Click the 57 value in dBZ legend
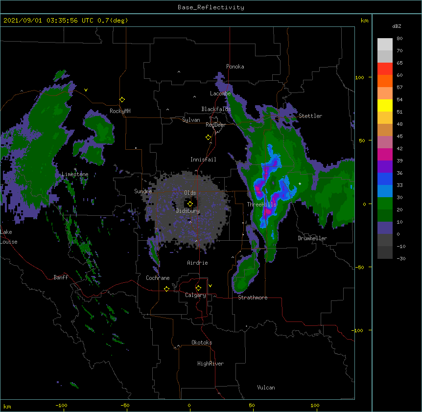The height and width of the screenshot is (412, 422). (399, 88)
